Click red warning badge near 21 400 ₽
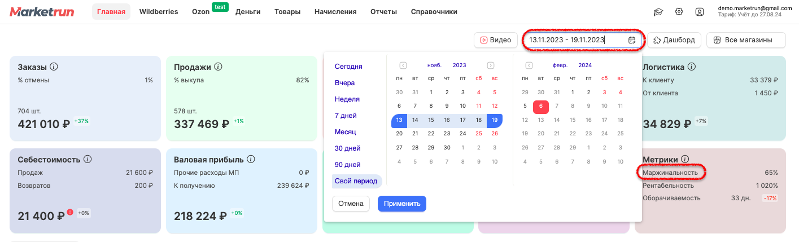This screenshot has height=242, width=799. [x=70, y=212]
